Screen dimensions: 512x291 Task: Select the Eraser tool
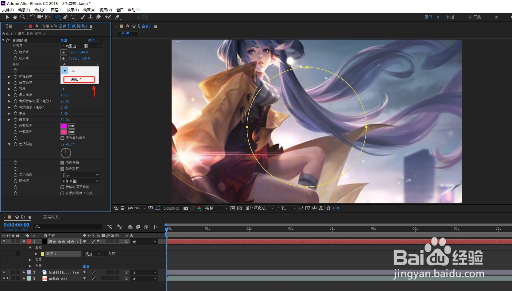click(x=98, y=17)
